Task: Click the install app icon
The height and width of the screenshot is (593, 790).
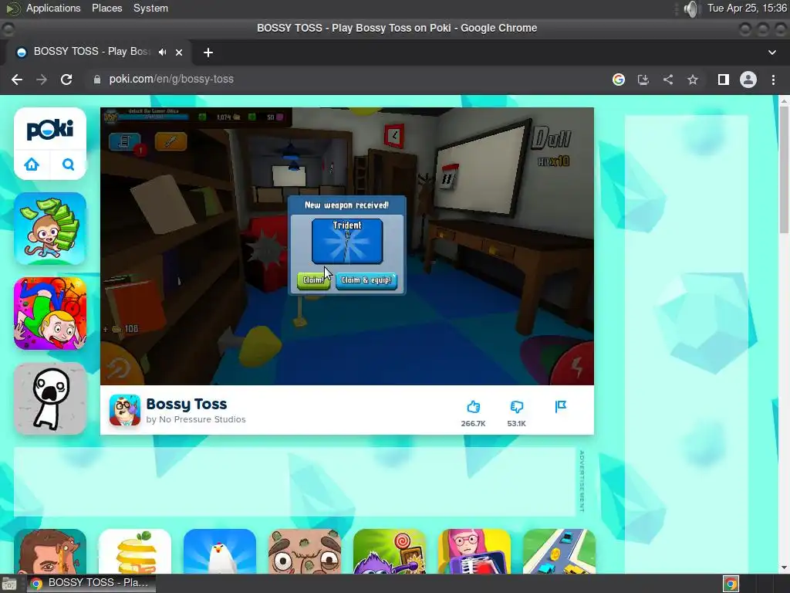Action: tap(643, 80)
